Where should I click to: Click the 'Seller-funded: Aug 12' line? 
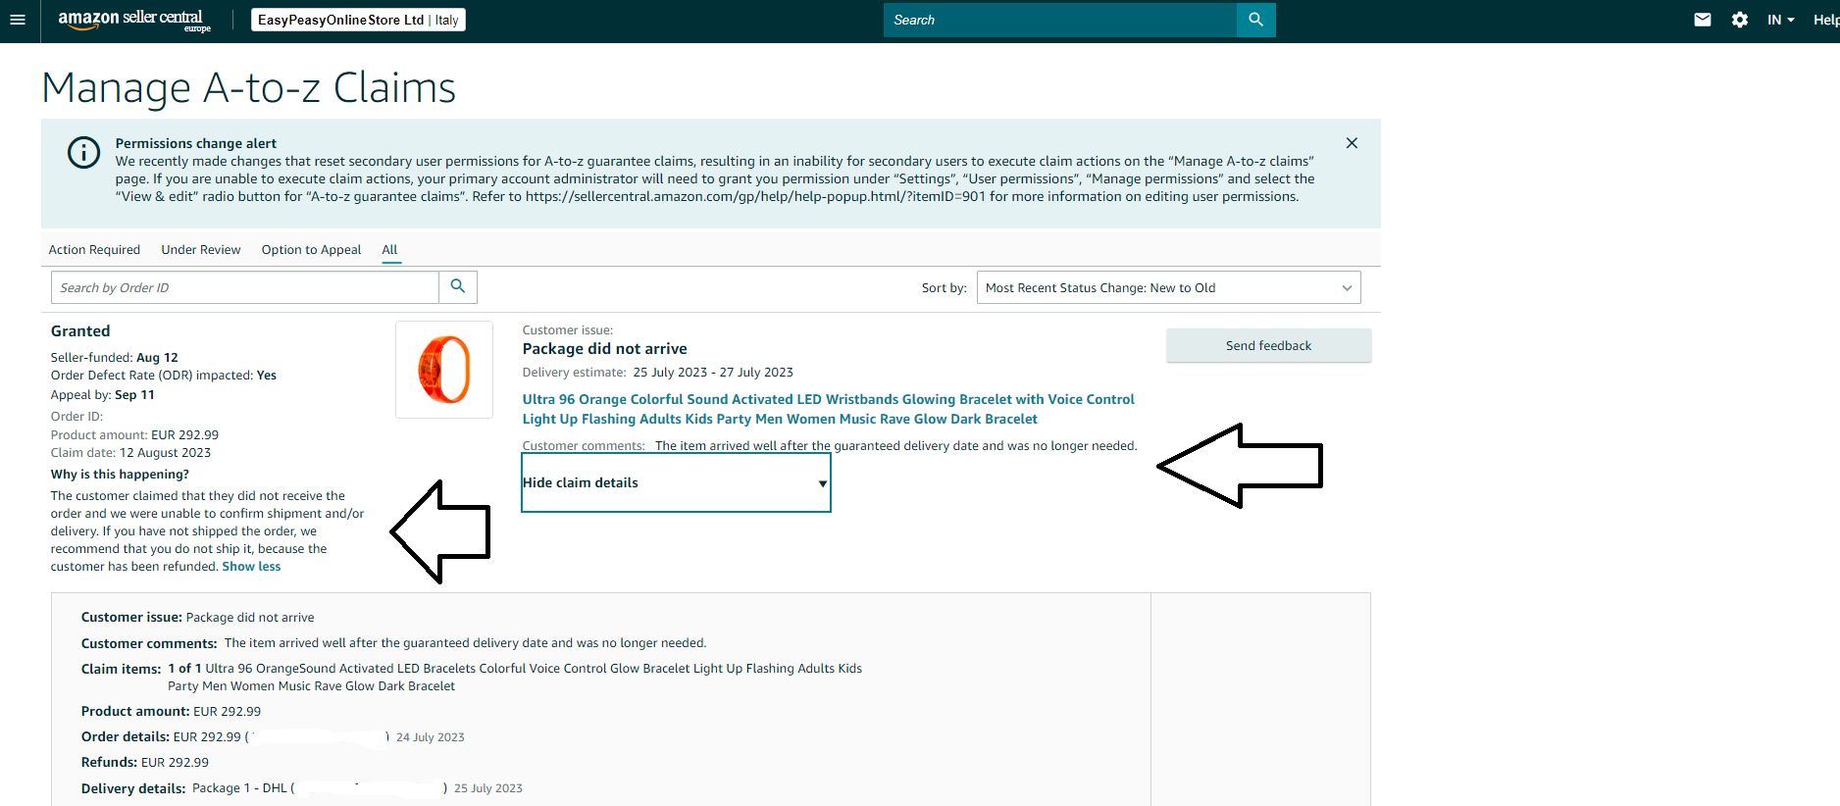[x=114, y=358]
